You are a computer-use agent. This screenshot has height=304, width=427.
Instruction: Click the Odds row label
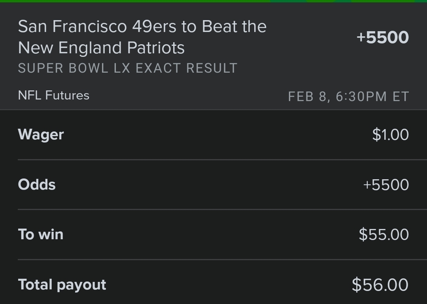pyautogui.click(x=37, y=185)
